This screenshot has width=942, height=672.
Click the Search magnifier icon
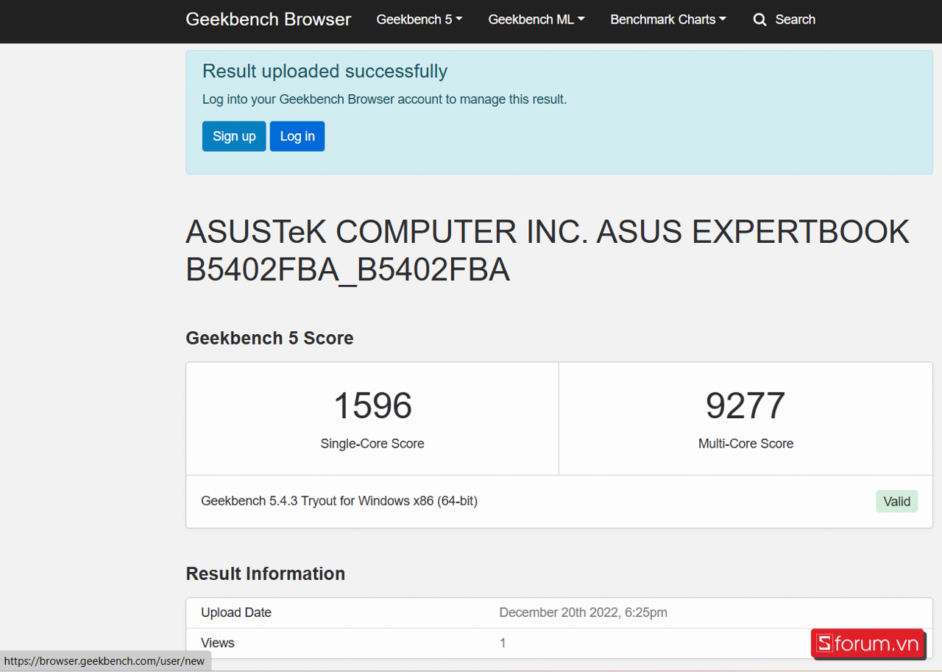[759, 20]
